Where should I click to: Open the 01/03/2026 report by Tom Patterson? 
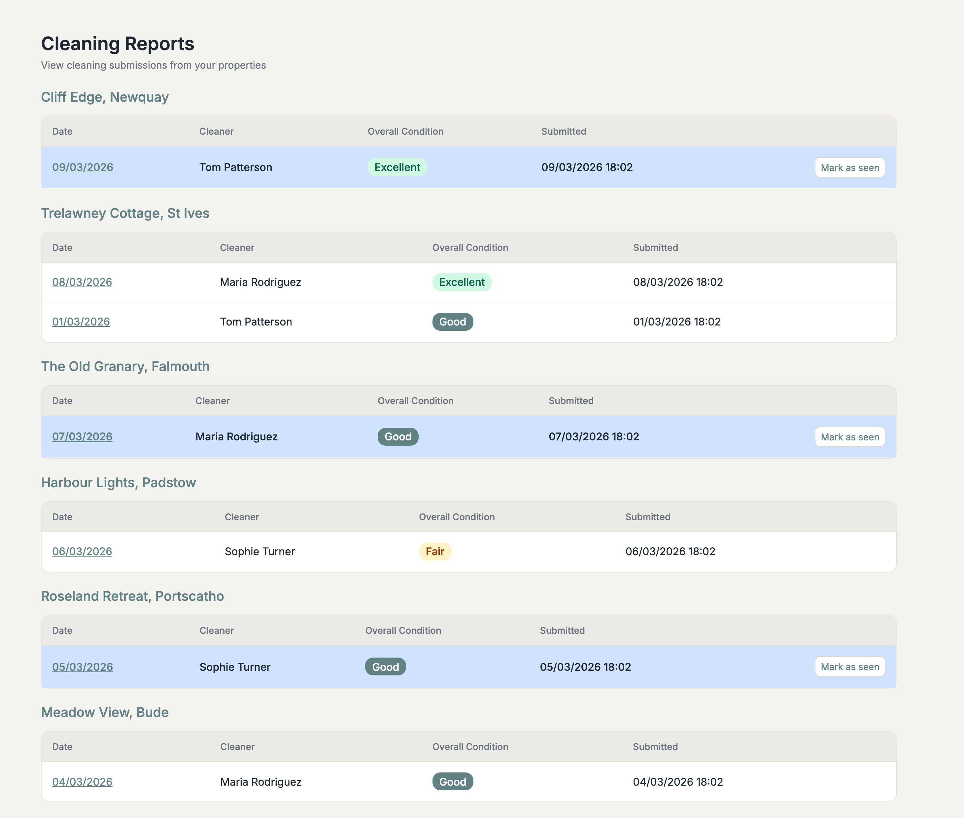81,322
